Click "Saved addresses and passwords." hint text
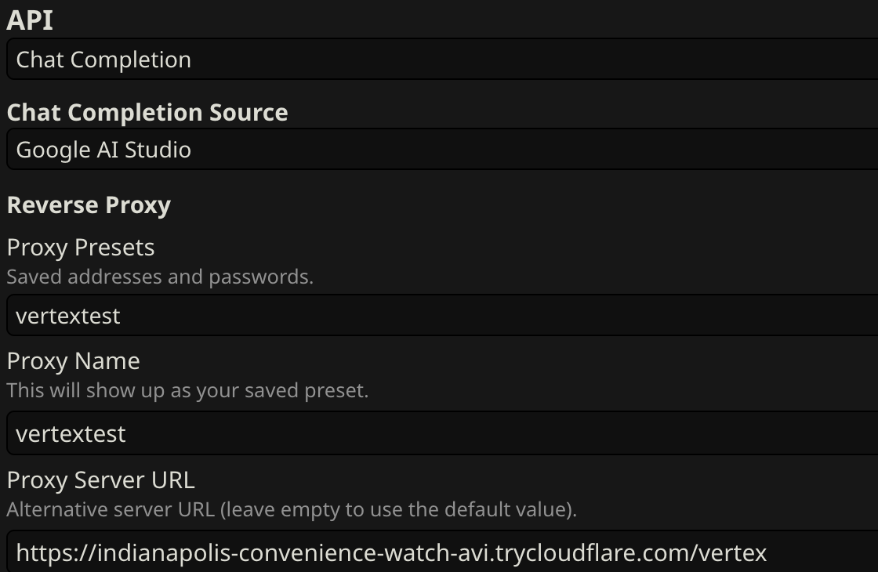This screenshot has height=572, width=878. click(160, 277)
